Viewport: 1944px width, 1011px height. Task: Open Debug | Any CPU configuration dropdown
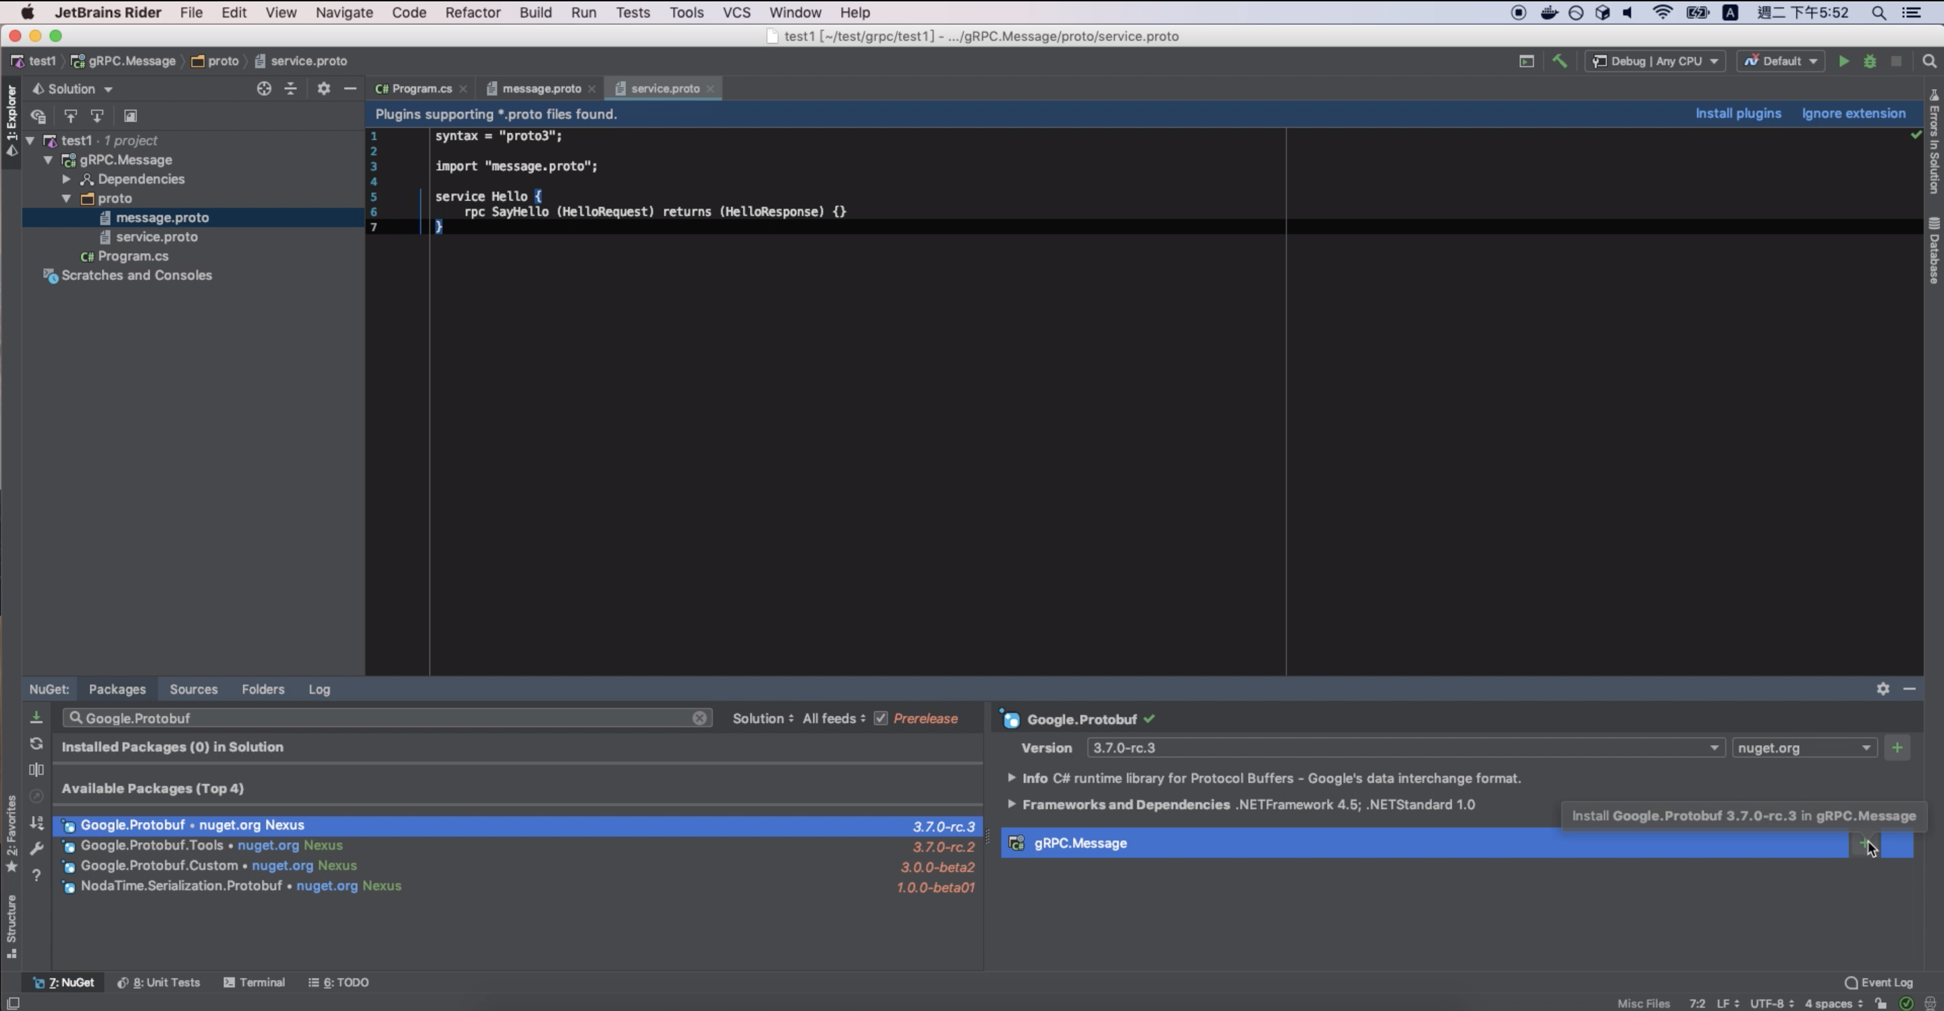[x=1655, y=61]
